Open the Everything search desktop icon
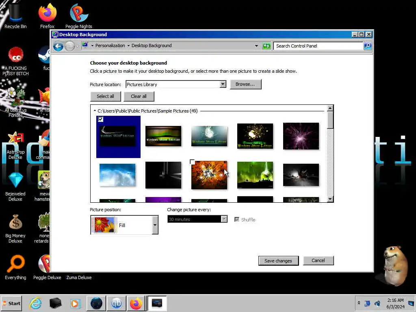The height and width of the screenshot is (312, 416). tap(15, 267)
